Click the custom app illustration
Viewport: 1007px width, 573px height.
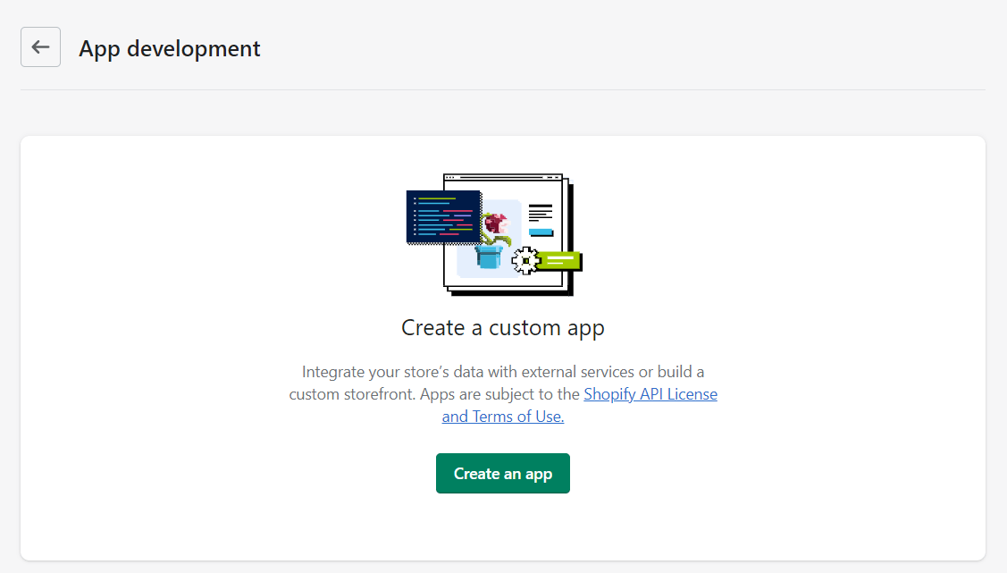pos(494,235)
